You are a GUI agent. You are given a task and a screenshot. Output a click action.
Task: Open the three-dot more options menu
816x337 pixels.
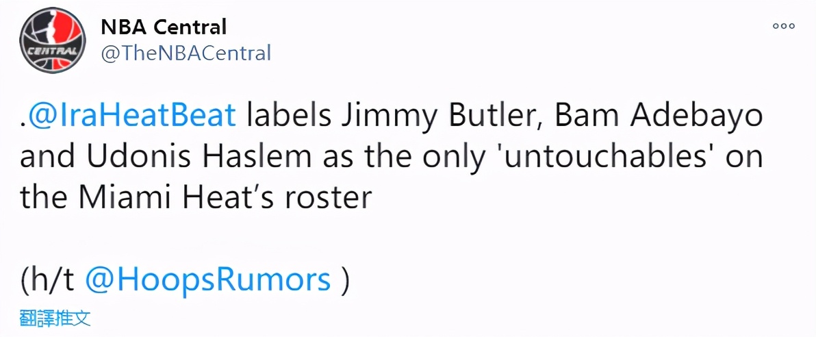point(784,26)
